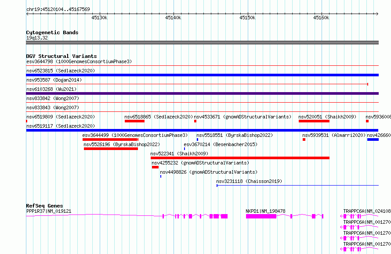Image resolution: width=391 pixels, height=254 pixels.
Task: Select the NKPD1|NM_198478 gene label
Action: coord(265,211)
